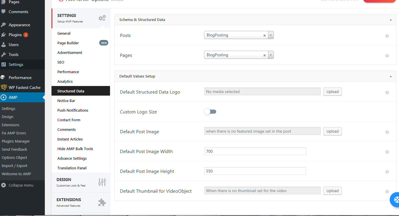Viewport: 399px width, 216px height.
Task: Click Collapse menu in the sidebar
Action: pyautogui.click(x=21, y=185)
